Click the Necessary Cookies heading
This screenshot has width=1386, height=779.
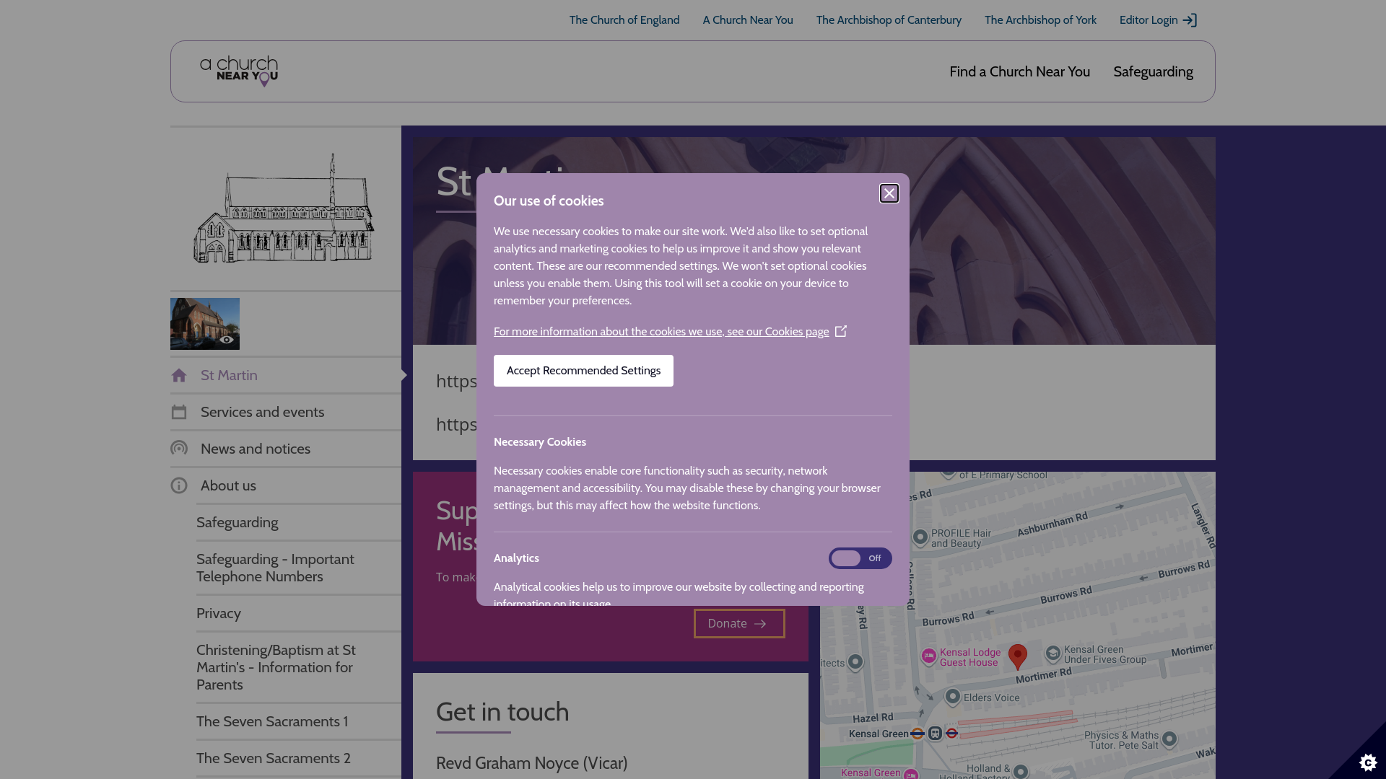540,442
